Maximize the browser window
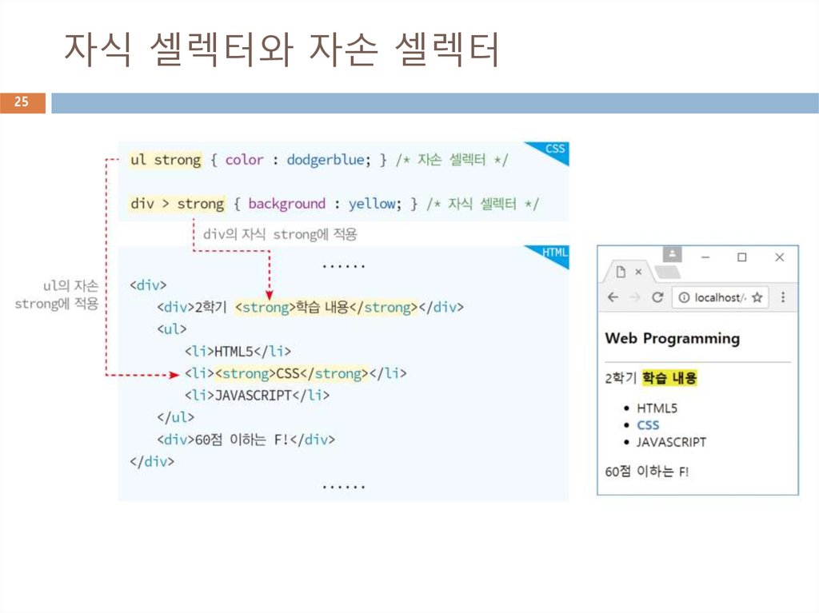 pyautogui.click(x=741, y=257)
